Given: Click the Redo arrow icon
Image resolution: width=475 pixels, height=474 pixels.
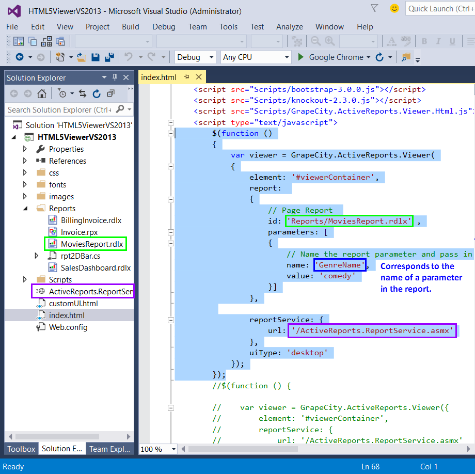Looking at the screenshot, I should (x=151, y=57).
